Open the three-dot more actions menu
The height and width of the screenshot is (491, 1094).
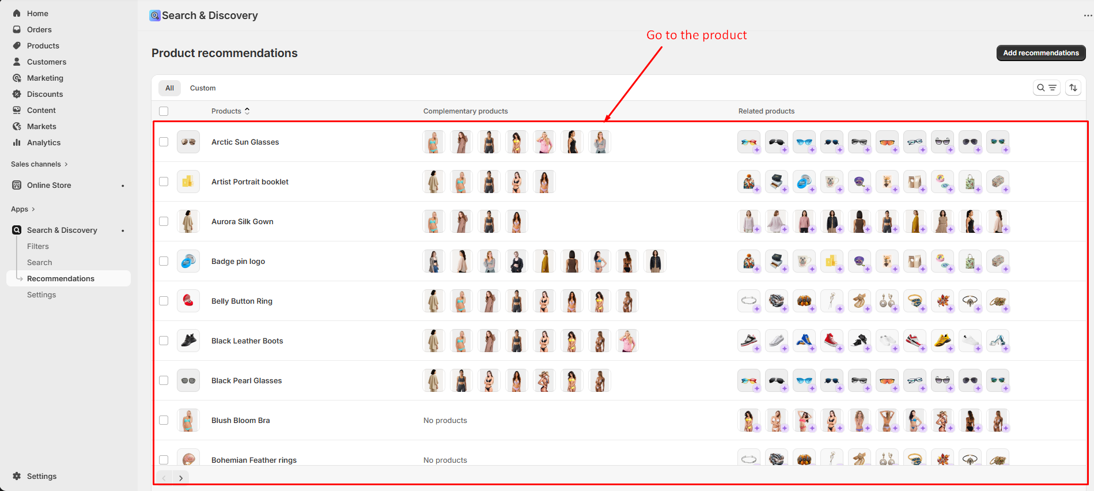(1088, 16)
